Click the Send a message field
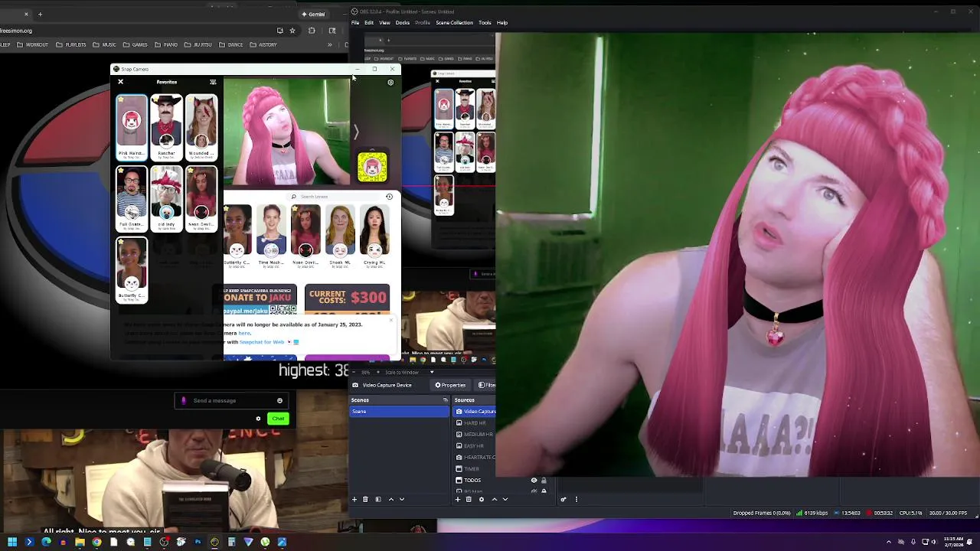The width and height of the screenshot is (980, 551). pos(232,400)
